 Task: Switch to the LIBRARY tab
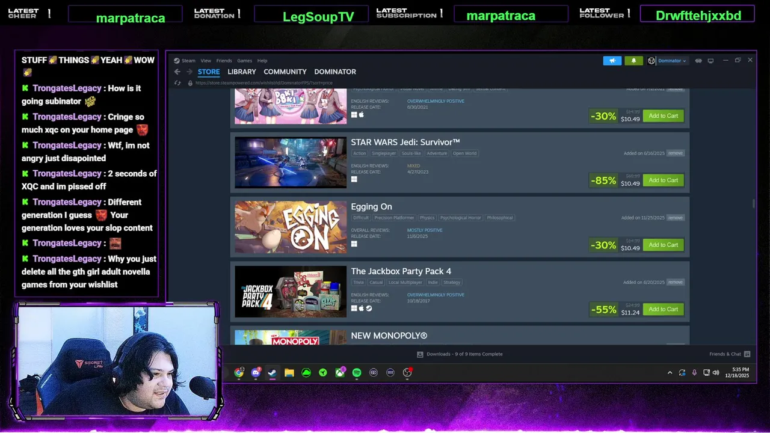[242, 72]
